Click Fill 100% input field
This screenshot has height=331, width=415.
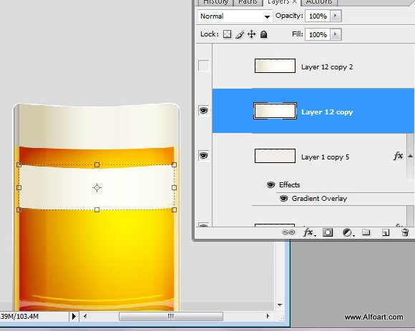point(318,34)
